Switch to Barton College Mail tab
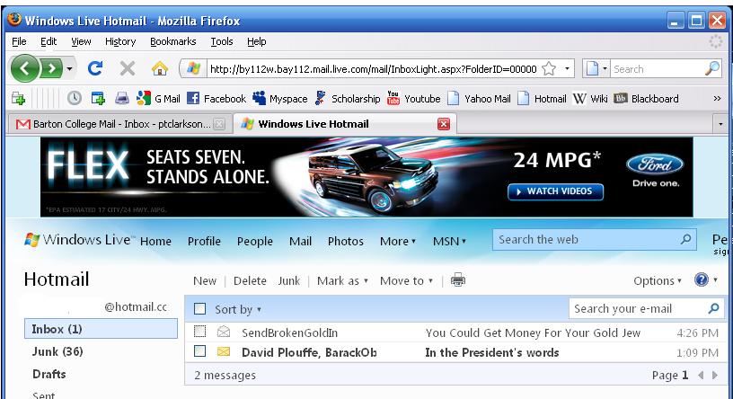The width and height of the screenshot is (733, 399). tap(108, 123)
